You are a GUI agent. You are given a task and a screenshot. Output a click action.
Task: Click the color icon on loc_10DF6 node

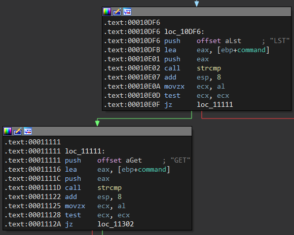tap(107, 12)
